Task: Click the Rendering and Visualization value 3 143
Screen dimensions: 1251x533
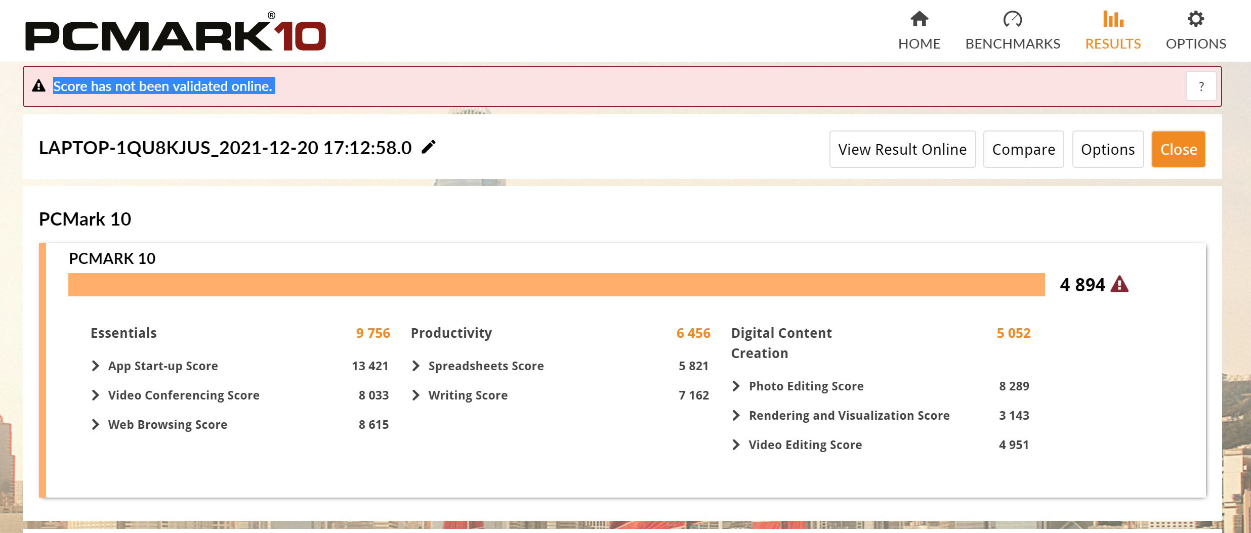Action: point(1014,415)
